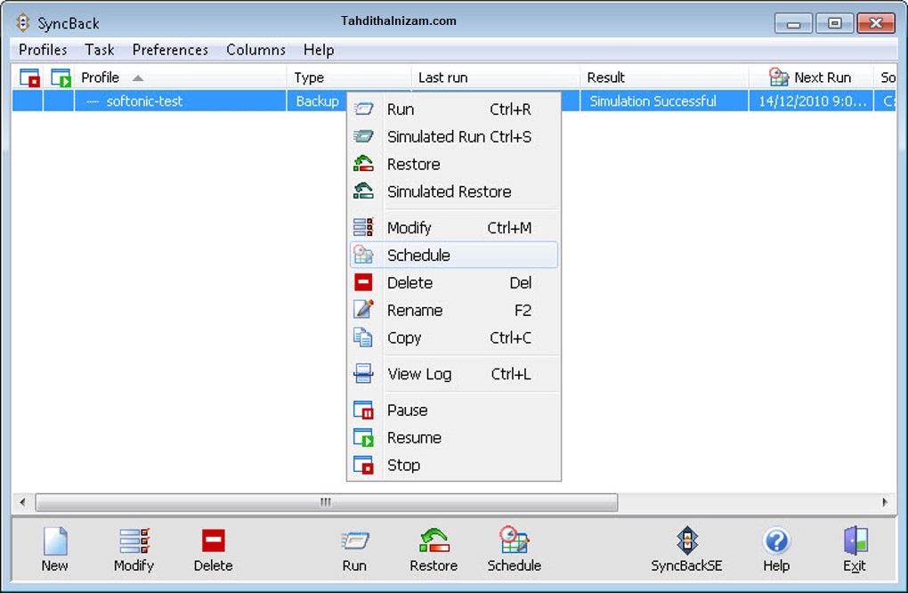
Task: Click the horizontal scrollbar thumb
Action: pyautogui.click(x=326, y=502)
